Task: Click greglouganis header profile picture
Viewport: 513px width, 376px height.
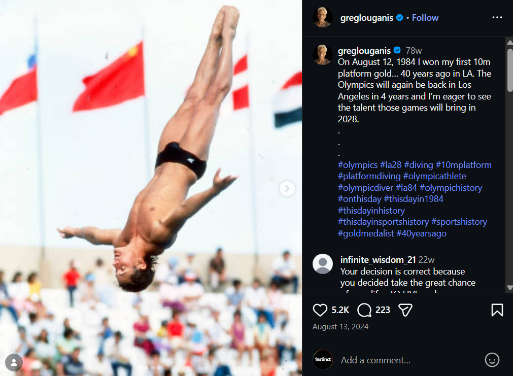Action: [x=323, y=17]
